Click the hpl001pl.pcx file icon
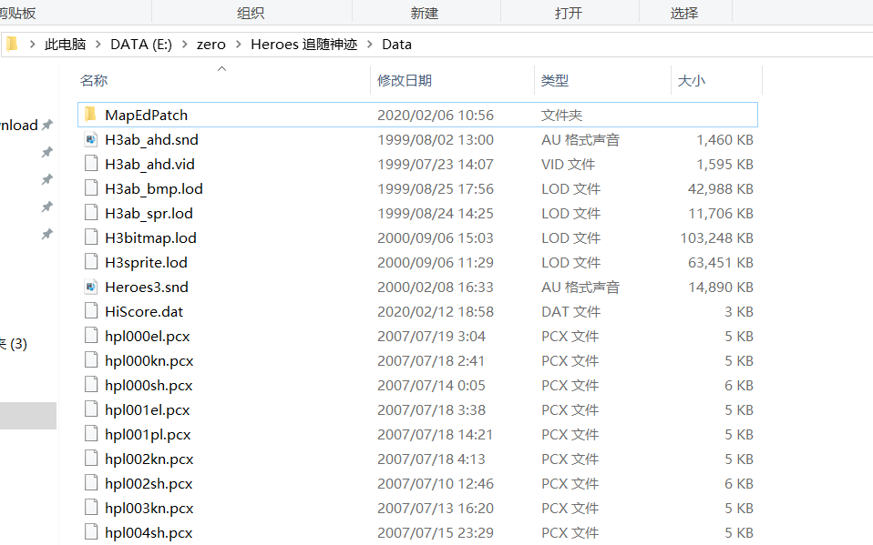This screenshot has height=545, width=873. 91,434
